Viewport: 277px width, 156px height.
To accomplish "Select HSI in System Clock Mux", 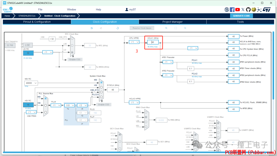I will pos(101,87).
